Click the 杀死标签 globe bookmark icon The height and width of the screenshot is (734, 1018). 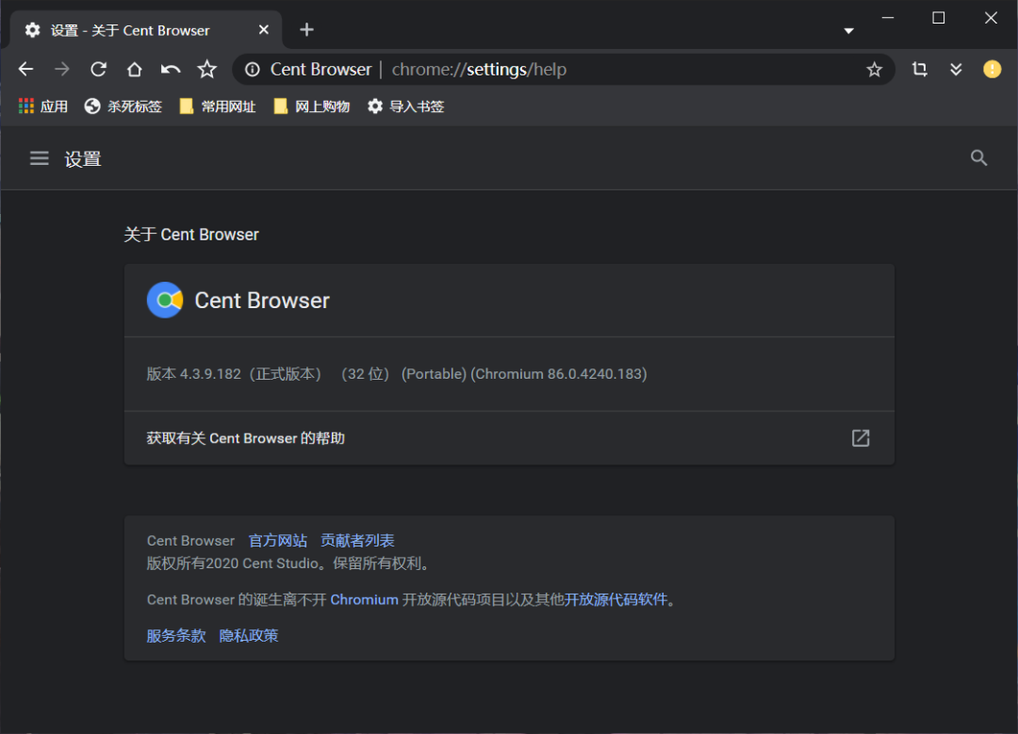click(x=91, y=106)
